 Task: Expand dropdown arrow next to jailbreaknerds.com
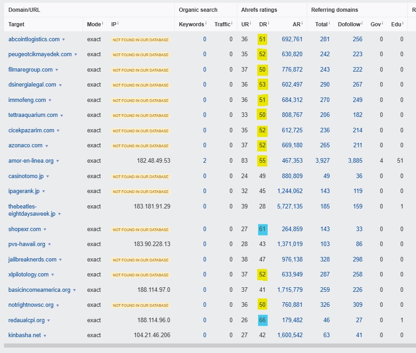[x=60, y=260]
